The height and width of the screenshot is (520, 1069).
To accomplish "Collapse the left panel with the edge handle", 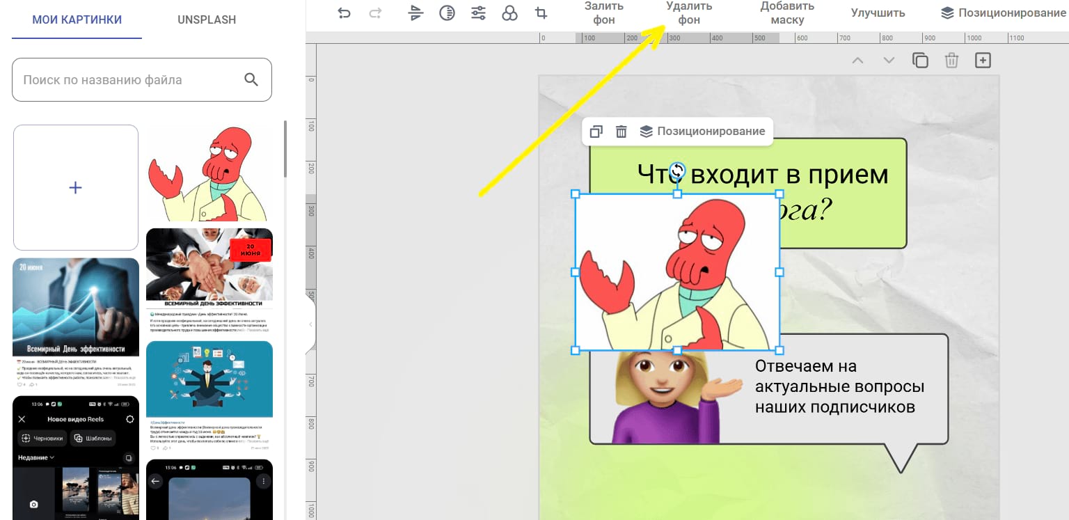I will click(x=310, y=324).
